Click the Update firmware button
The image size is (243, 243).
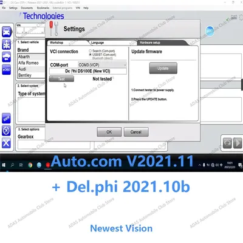[x=163, y=68]
